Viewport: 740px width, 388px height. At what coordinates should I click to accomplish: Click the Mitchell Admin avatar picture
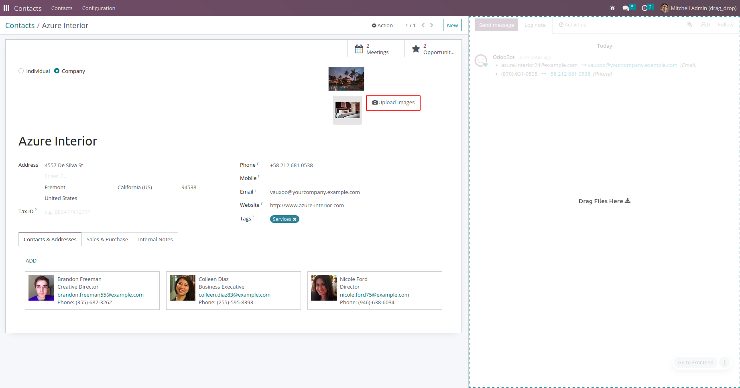pos(665,8)
